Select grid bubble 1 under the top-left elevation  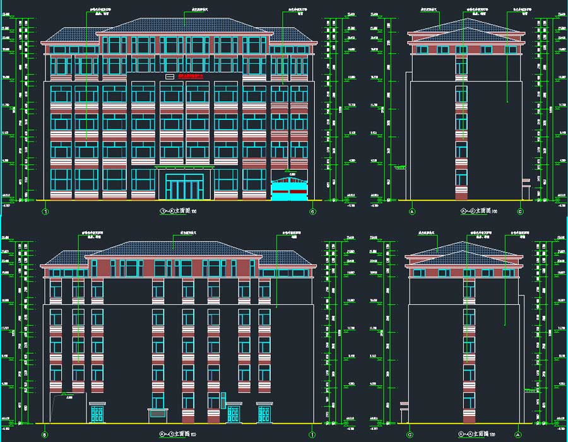click(45, 211)
